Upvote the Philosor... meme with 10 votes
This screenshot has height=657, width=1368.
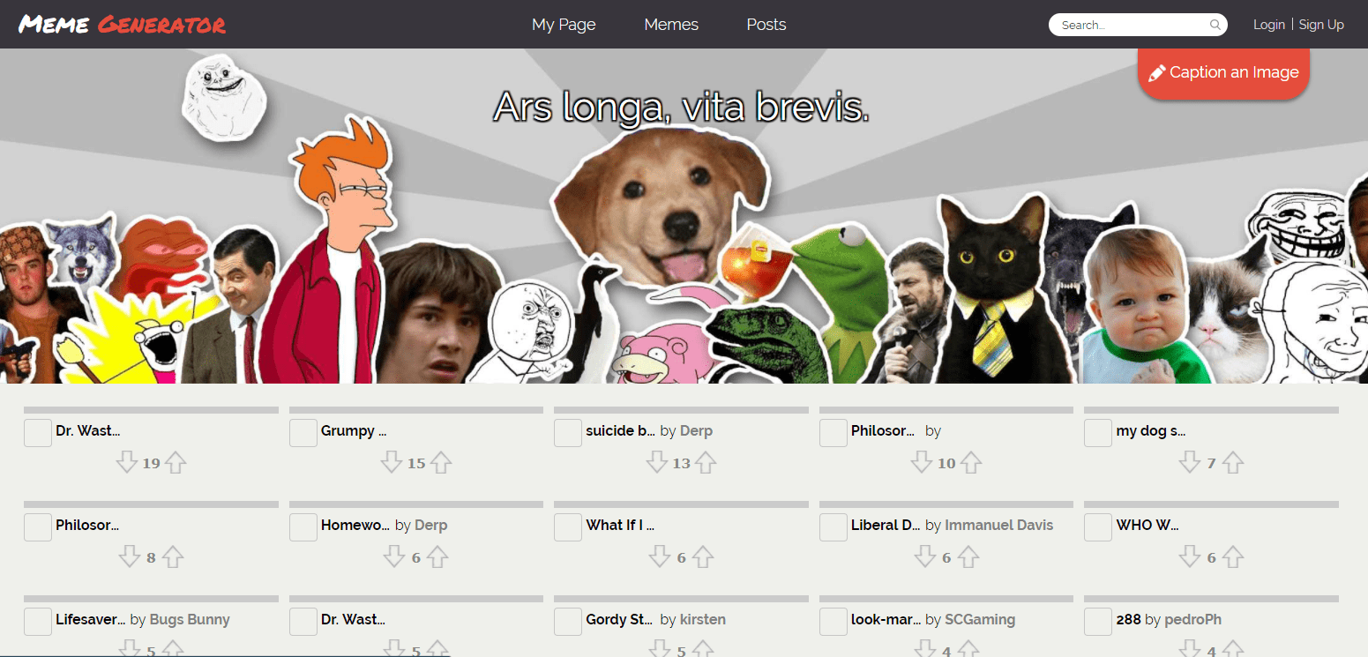pyautogui.click(x=971, y=462)
